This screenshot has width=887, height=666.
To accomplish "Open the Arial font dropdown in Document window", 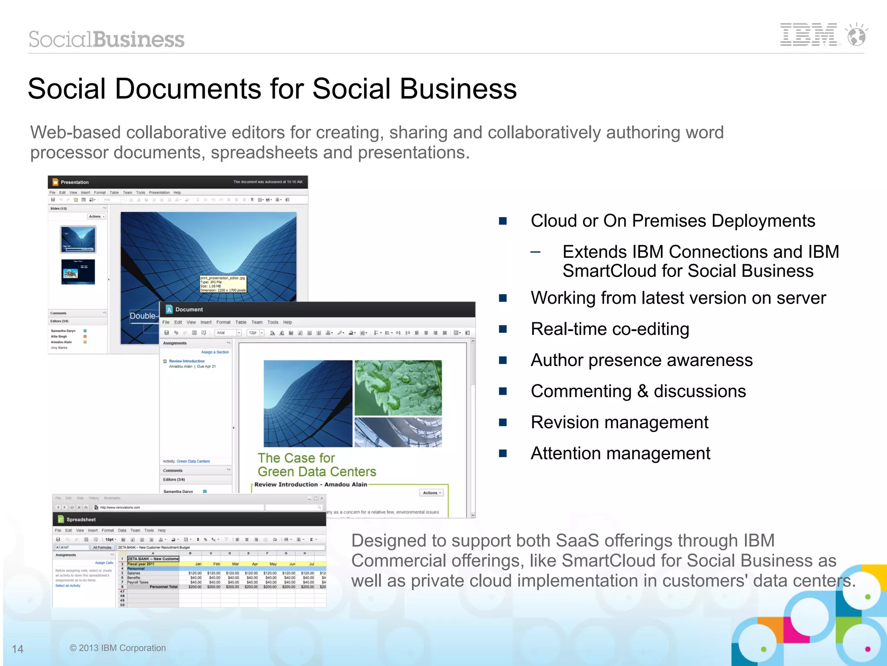I will [239, 333].
